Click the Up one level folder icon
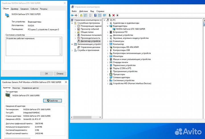 click(x=81, y=15)
